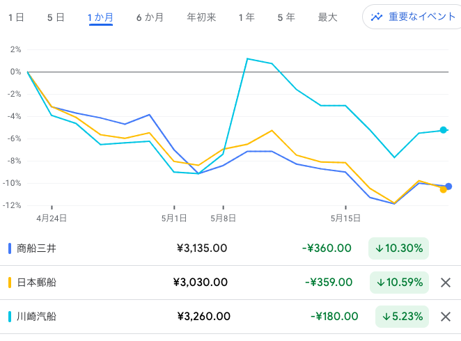
Task: Click the -12% y-axis label
Action: click(12, 205)
